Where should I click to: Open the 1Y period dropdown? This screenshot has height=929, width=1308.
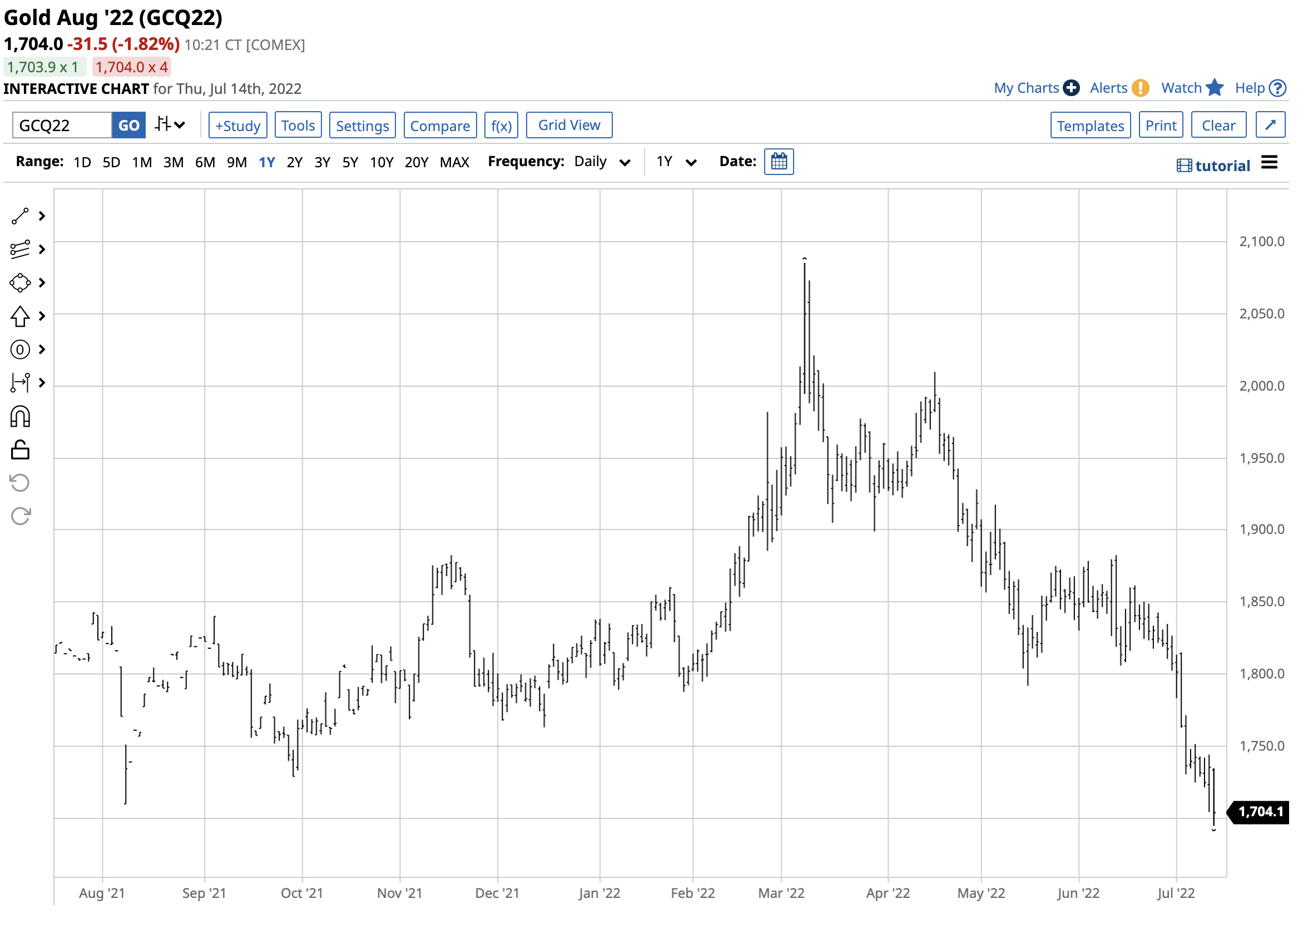tap(676, 162)
